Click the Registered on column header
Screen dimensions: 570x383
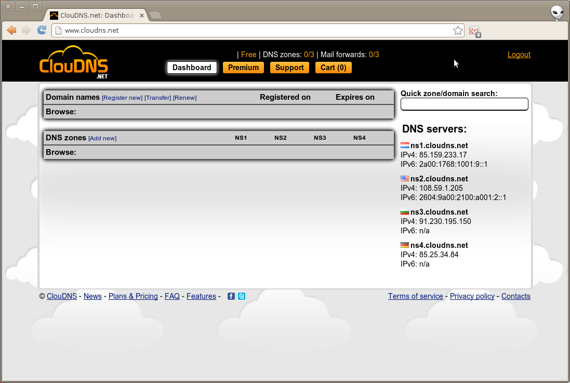285,97
